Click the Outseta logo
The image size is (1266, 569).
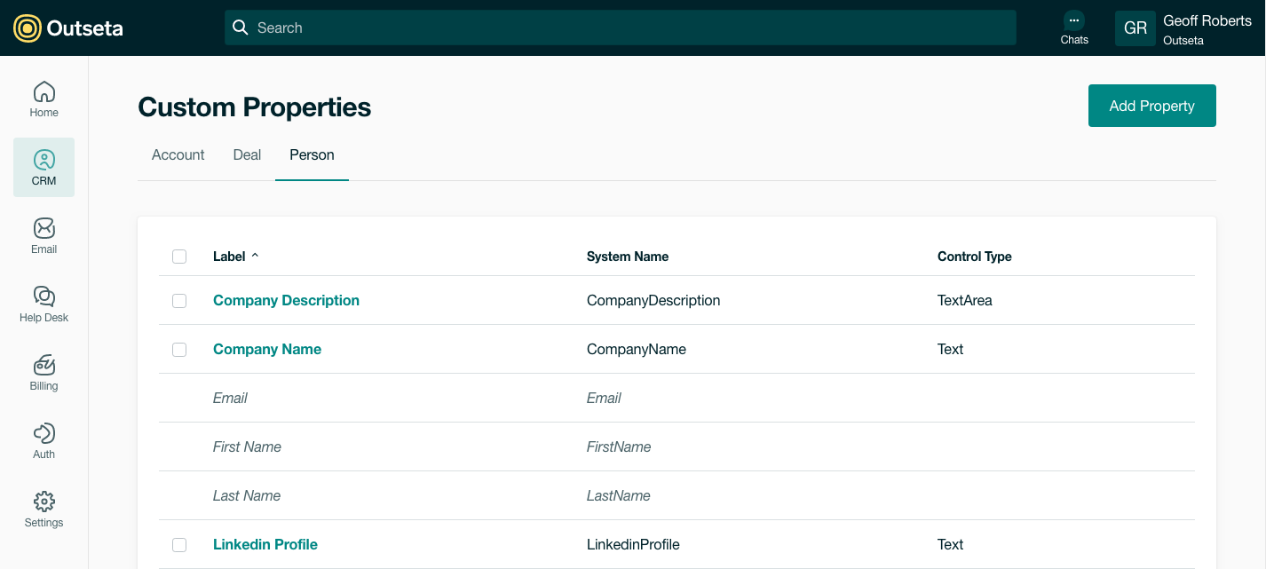(67, 28)
